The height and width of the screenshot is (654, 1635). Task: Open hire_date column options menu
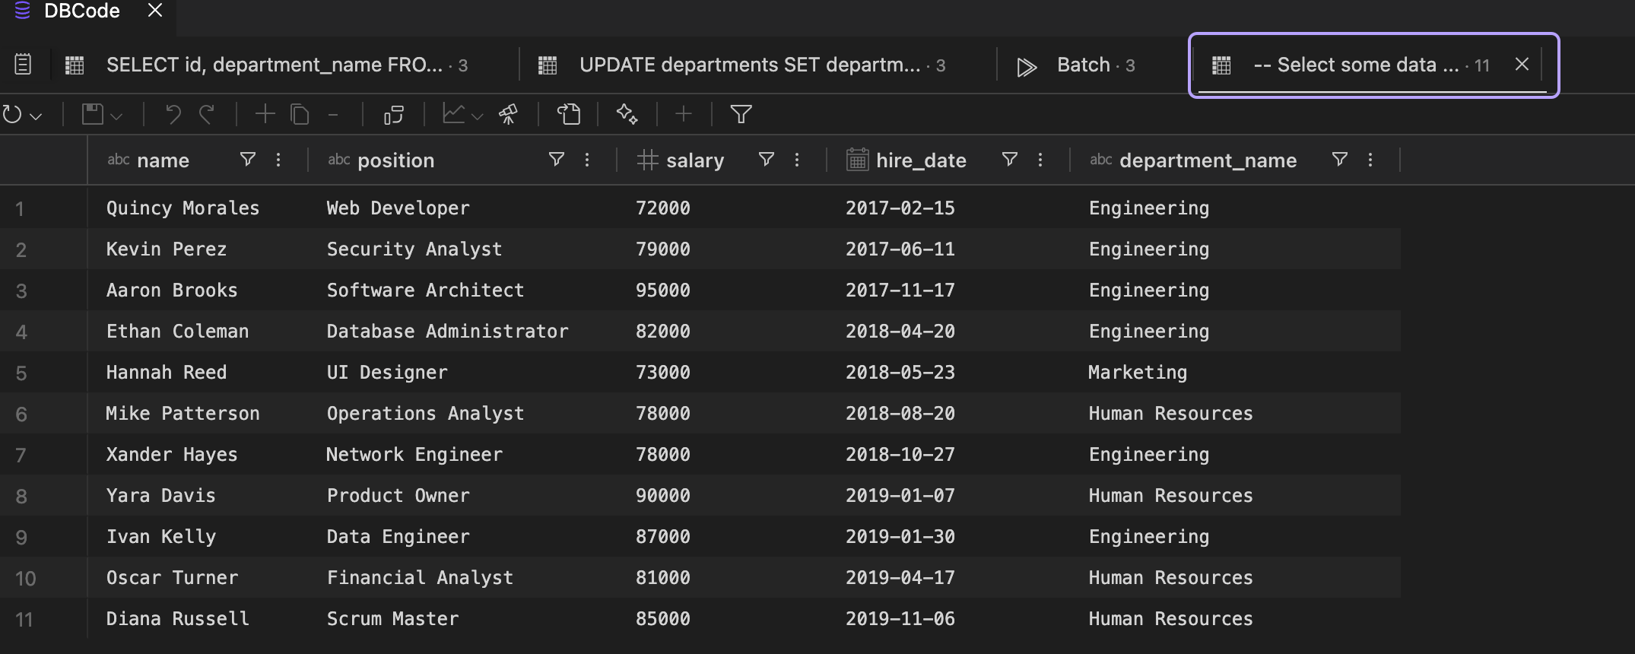pos(1040,160)
